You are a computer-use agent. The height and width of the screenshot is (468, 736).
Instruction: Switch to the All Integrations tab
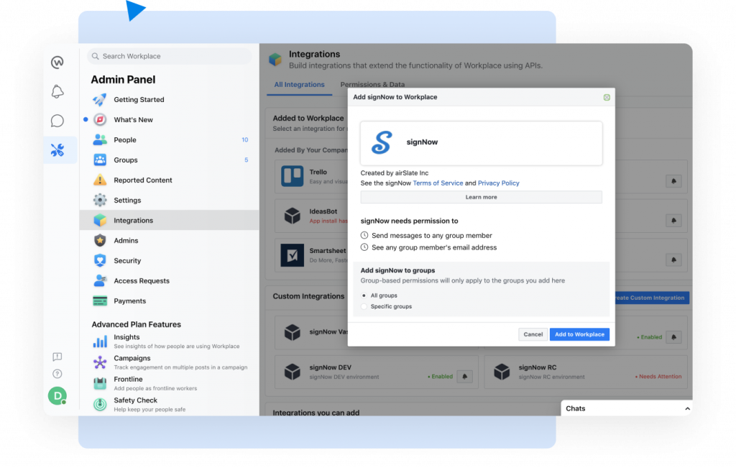click(x=299, y=85)
